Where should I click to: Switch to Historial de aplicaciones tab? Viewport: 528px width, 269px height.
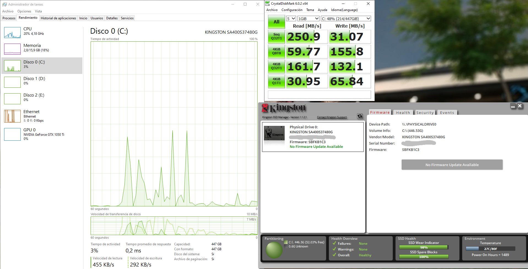[x=58, y=18]
